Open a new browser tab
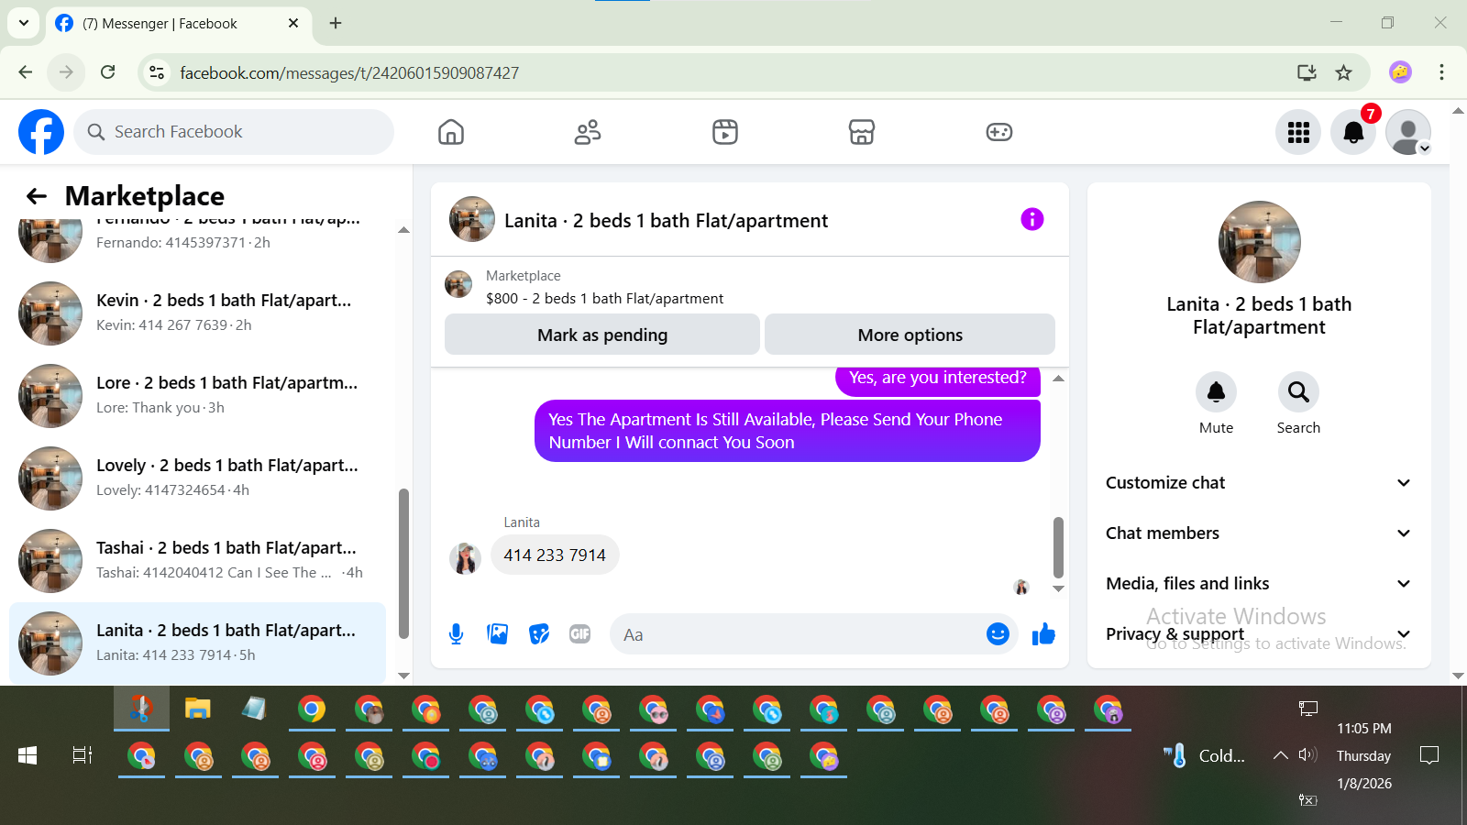Viewport: 1467px width, 825px height. [x=336, y=23]
